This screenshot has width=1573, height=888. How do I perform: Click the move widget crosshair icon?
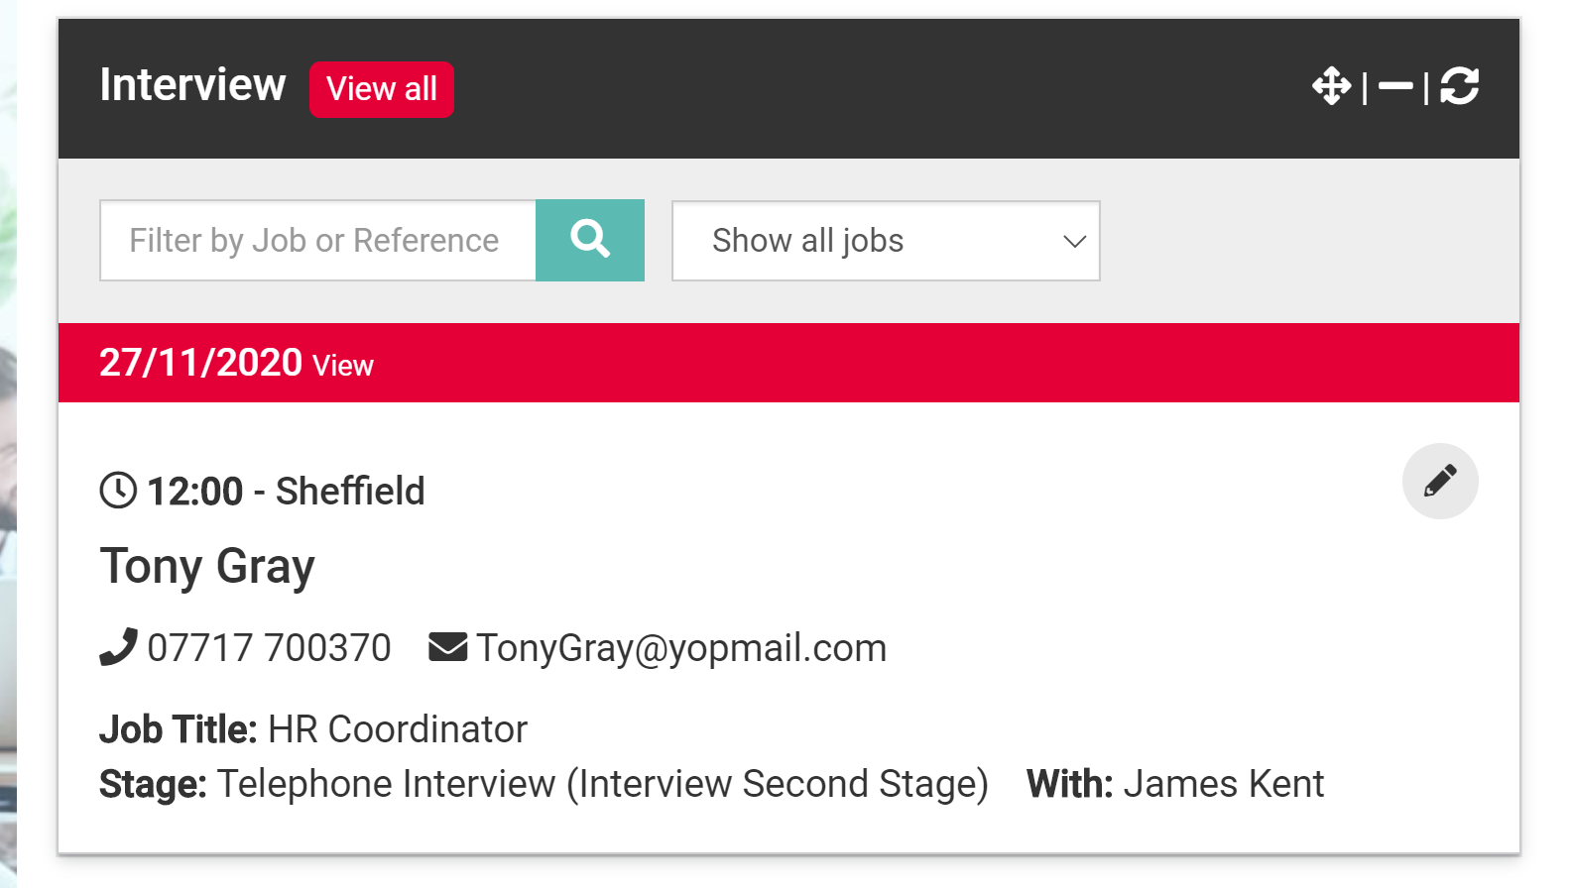pyautogui.click(x=1331, y=86)
